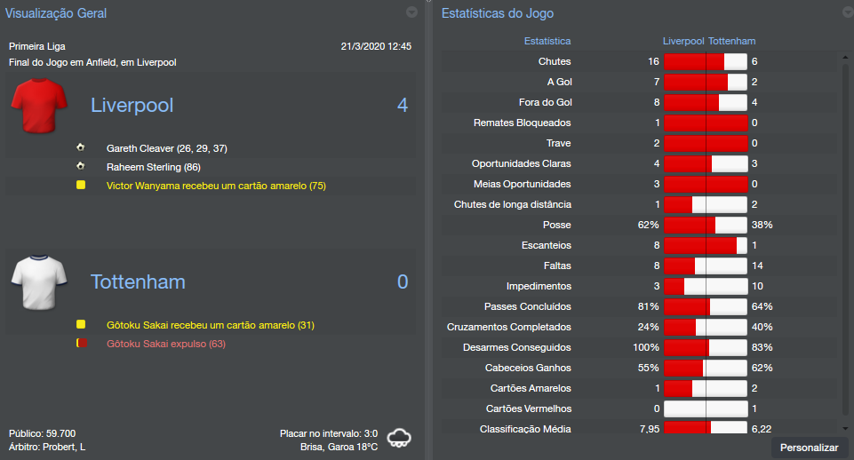The image size is (854, 460).
Task: Open the Estatísticas do Jogo panel dropdown arrow
Action: point(847,12)
